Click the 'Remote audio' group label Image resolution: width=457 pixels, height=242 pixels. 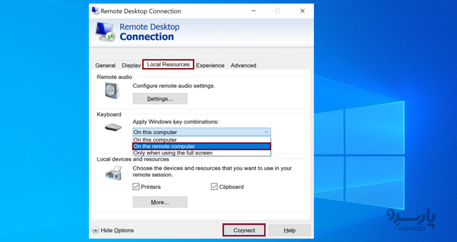click(114, 77)
